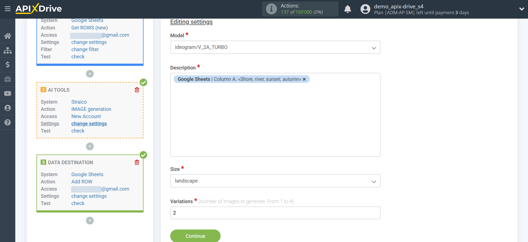
Task: Open the help question mark icon
Action: 8,123
